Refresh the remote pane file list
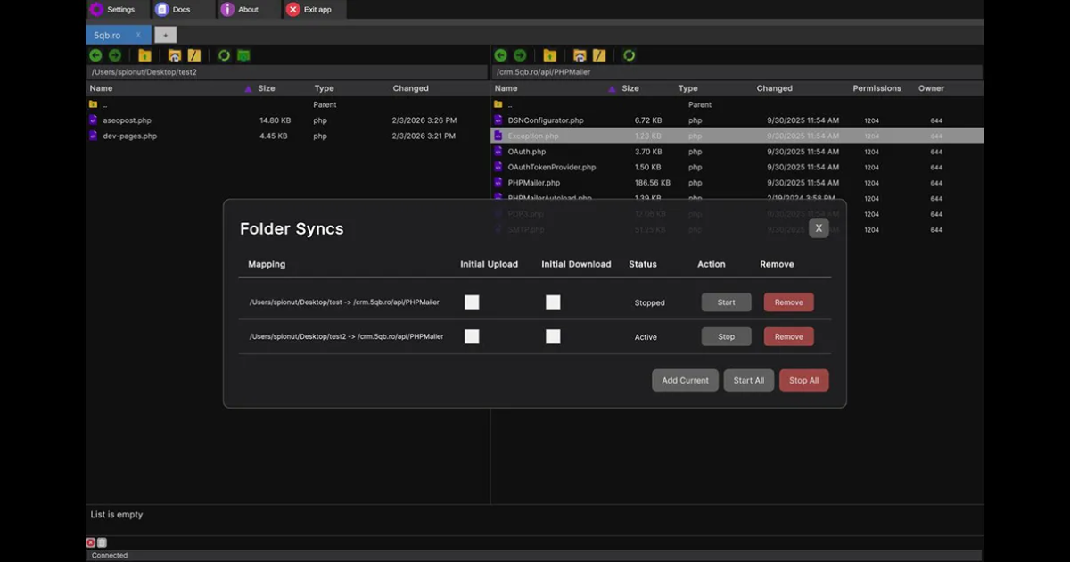This screenshot has height=562, width=1070. pyautogui.click(x=629, y=55)
